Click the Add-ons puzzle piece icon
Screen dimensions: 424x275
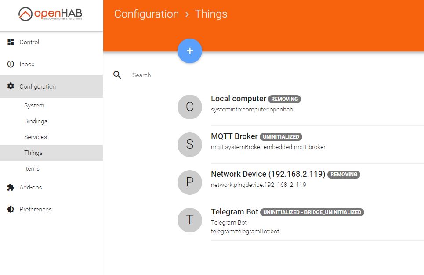[x=11, y=187]
